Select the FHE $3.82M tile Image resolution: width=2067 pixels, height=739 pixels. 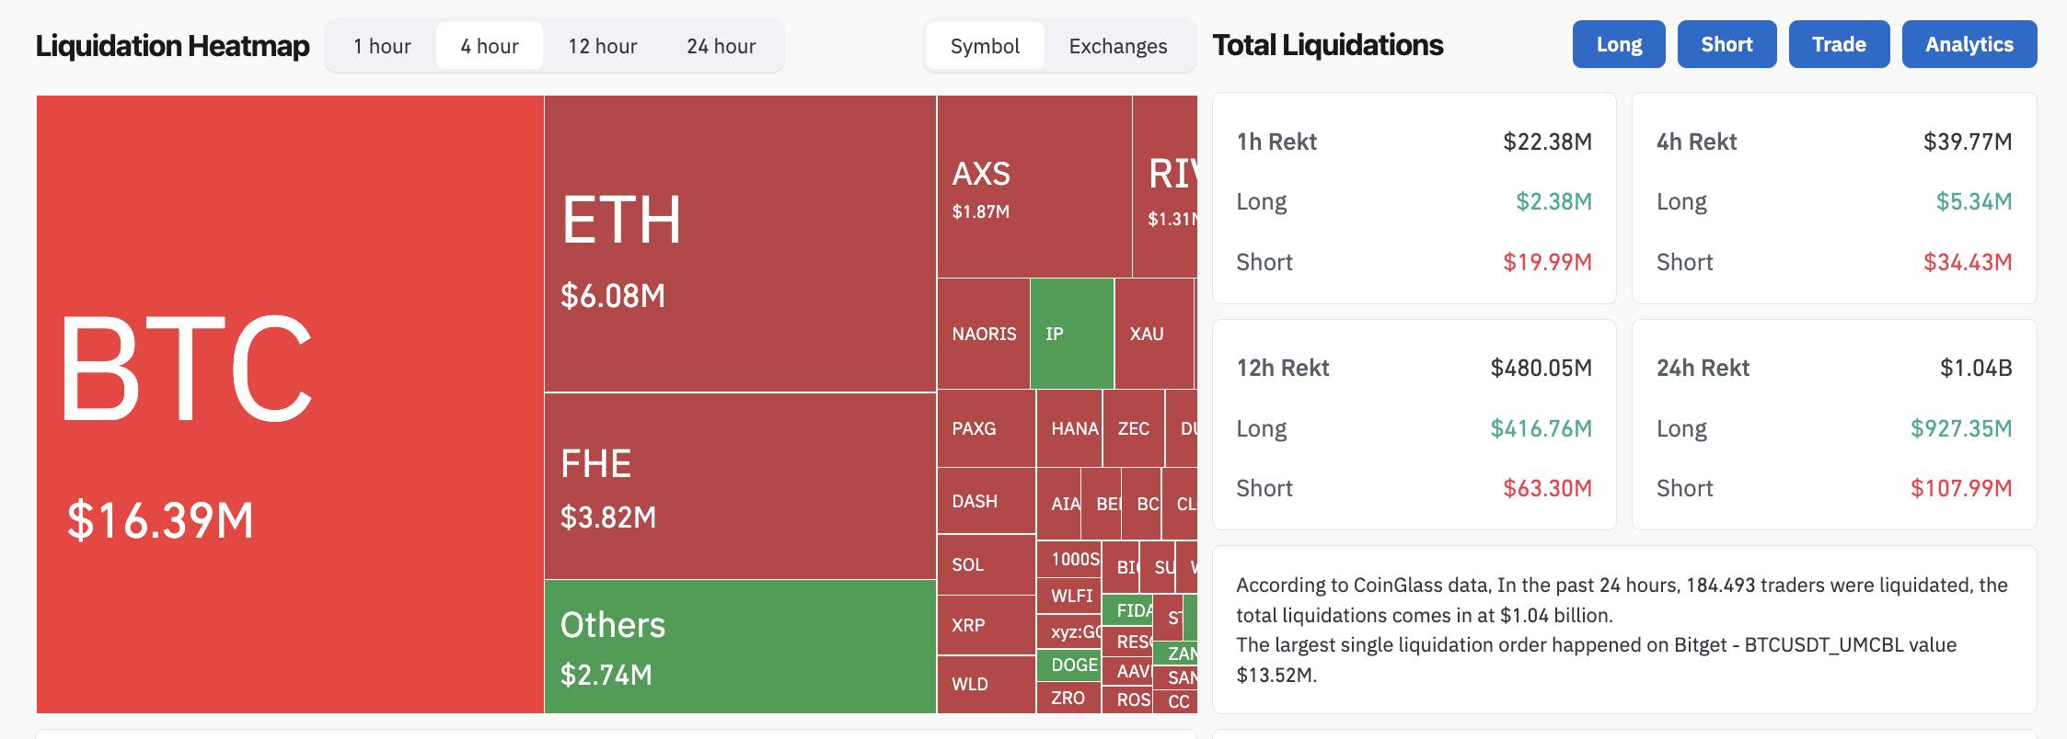(x=740, y=485)
